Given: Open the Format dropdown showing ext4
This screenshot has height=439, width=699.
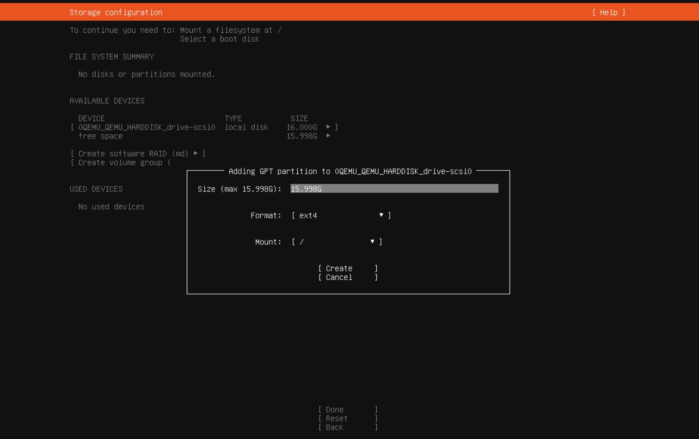Looking at the screenshot, I should click(341, 216).
